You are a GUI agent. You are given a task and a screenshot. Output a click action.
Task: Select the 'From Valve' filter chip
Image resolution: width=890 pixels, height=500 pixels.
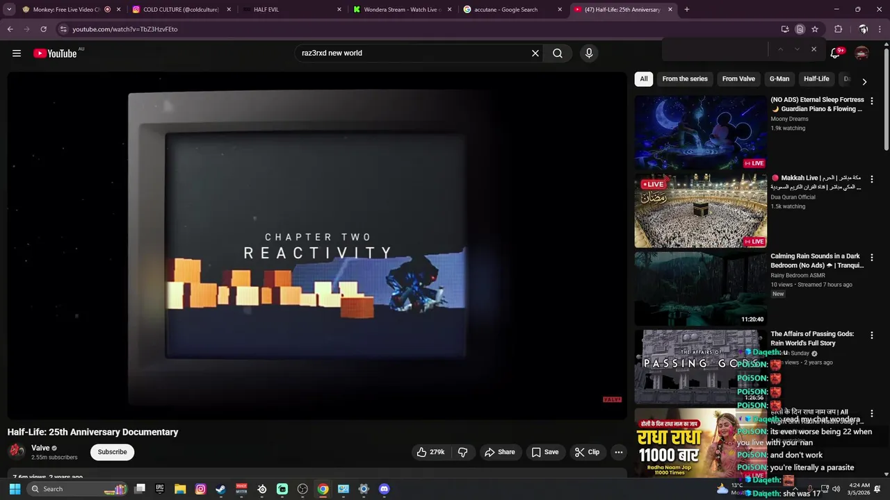tap(738, 79)
